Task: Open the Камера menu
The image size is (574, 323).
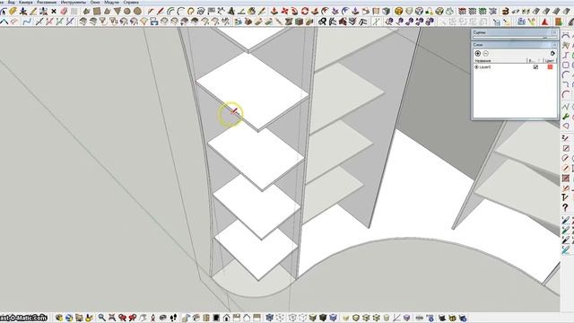Action: (x=26, y=2)
